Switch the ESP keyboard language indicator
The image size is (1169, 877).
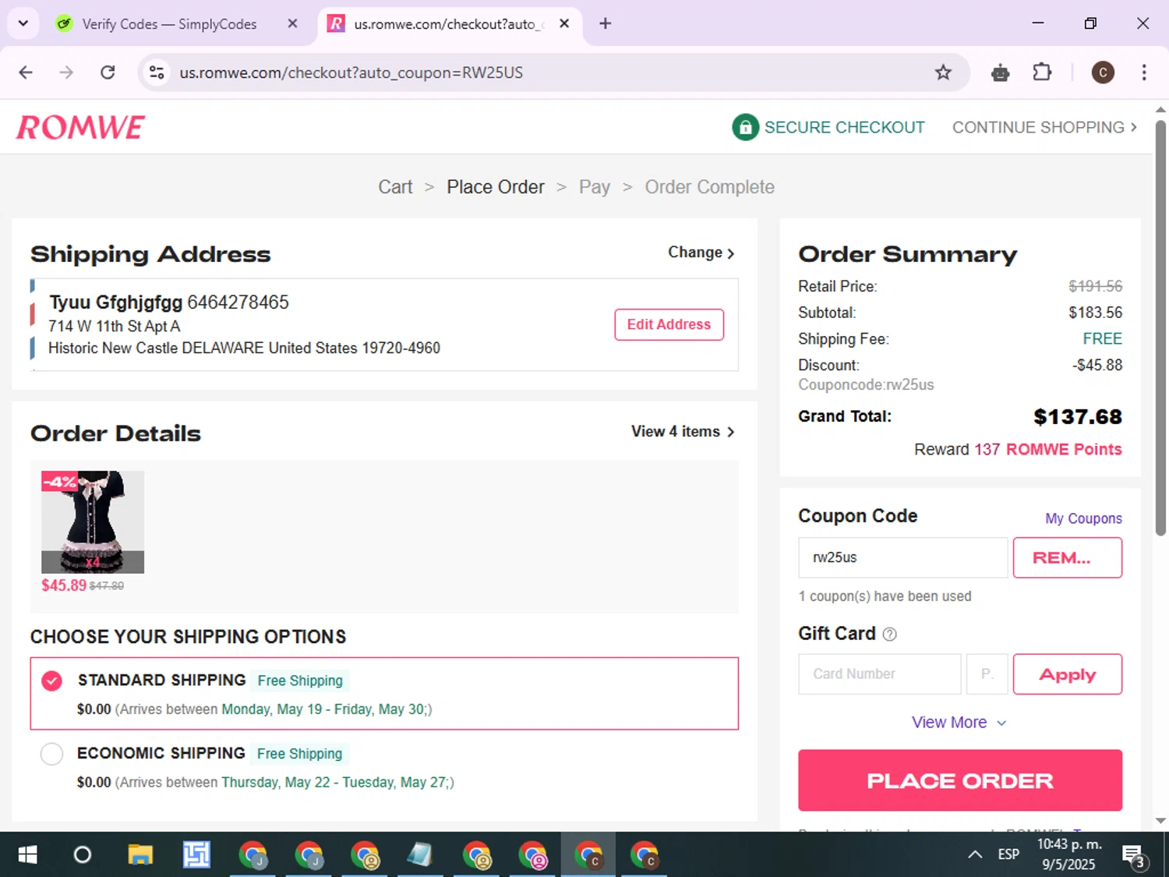1008,854
